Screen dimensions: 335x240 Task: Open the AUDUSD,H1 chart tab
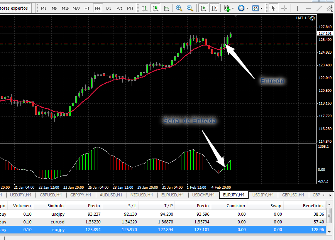(x=111, y=195)
